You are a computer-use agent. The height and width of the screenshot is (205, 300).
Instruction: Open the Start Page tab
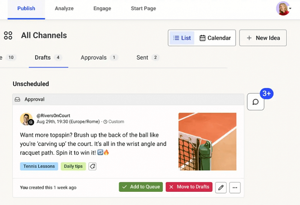(x=143, y=9)
